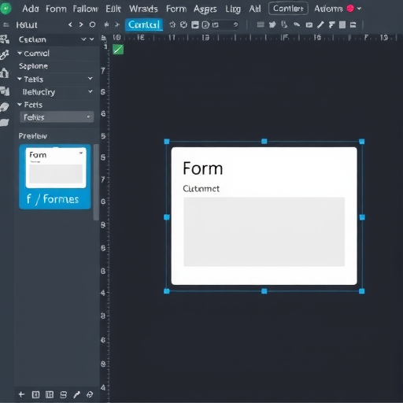Click the building icon in the left sidebar

(x=5, y=72)
